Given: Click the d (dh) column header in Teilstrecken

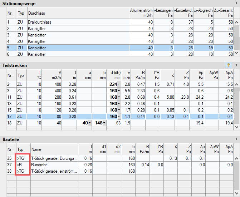Looking at the screenshot, I should pos(114,75).
